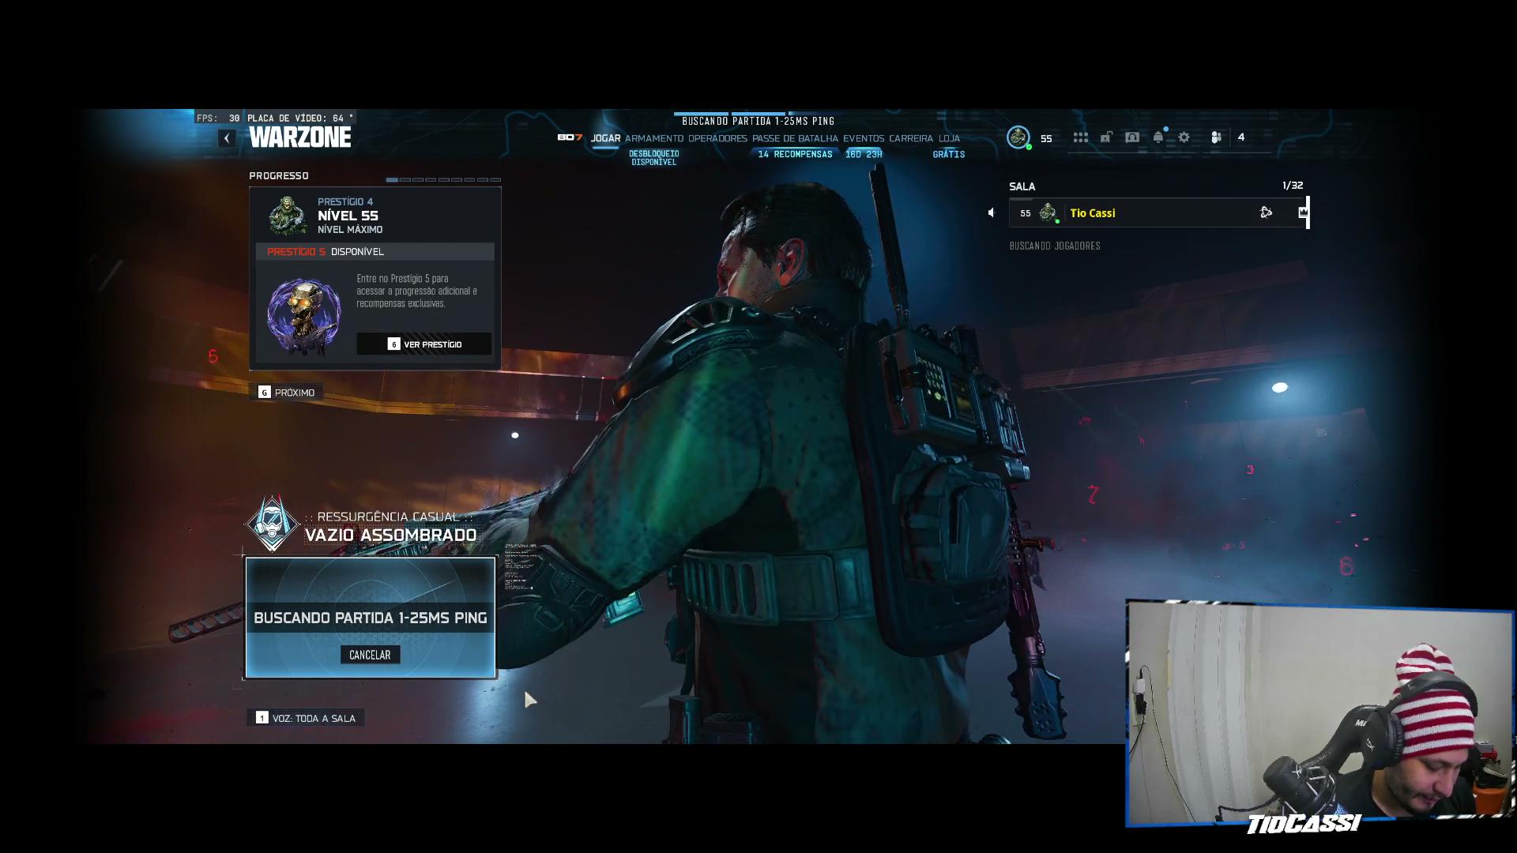Click the 'NÍVEL 55' level text
The width and height of the screenshot is (1517, 853).
tap(348, 216)
